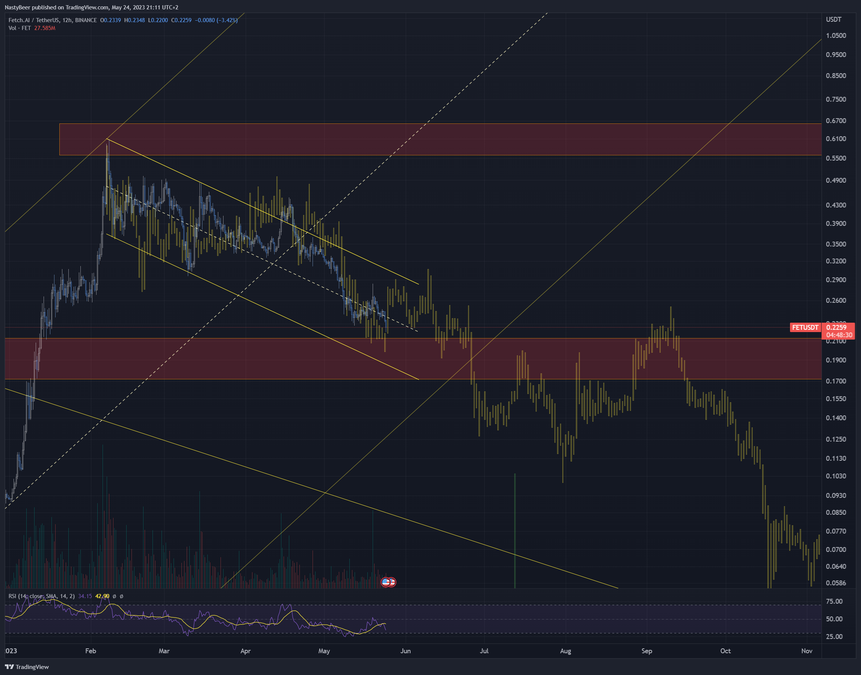
Task: Click the Fetch.AI / TetherUS symbol title
Action: [53, 20]
